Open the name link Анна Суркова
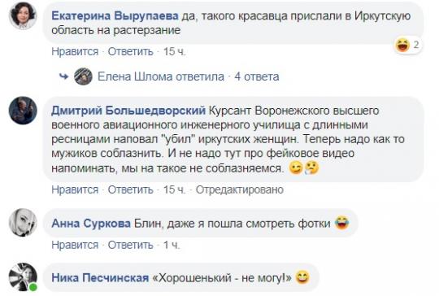The image size is (439, 296). click(91, 223)
